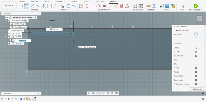Pick the Fit Point Spline tool
Image resolution: width=206 pixels, height=102 pixels.
point(38,6)
